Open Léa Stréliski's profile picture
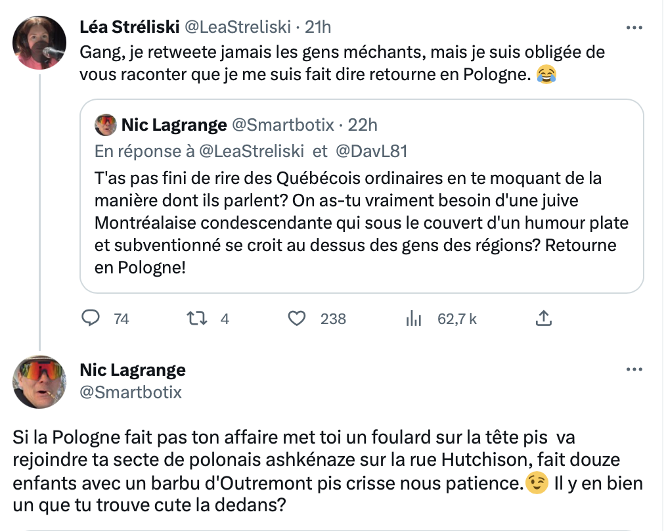Screen dimensions: 666x531 39,42
